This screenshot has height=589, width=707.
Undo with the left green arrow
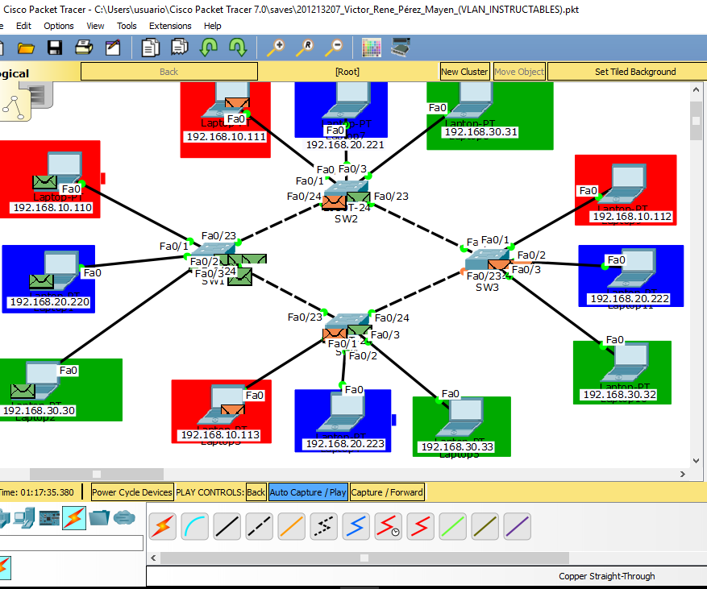[x=208, y=48]
